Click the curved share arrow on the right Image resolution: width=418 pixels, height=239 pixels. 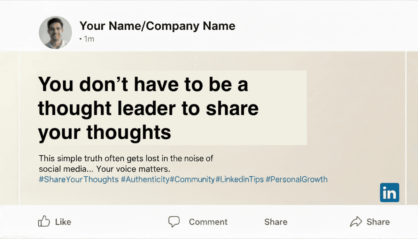356,221
